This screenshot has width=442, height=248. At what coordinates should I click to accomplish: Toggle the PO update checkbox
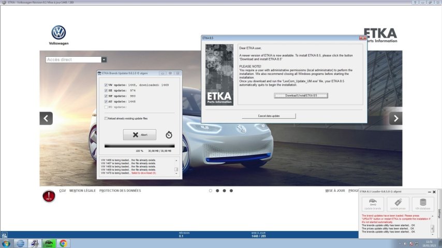106,107
